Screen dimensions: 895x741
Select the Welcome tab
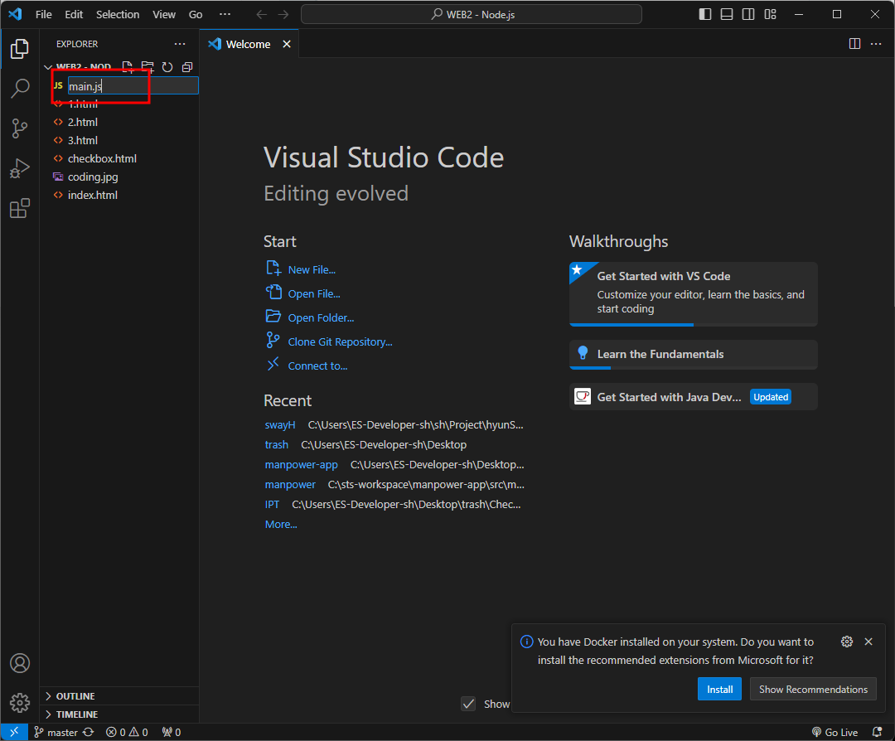click(x=248, y=44)
